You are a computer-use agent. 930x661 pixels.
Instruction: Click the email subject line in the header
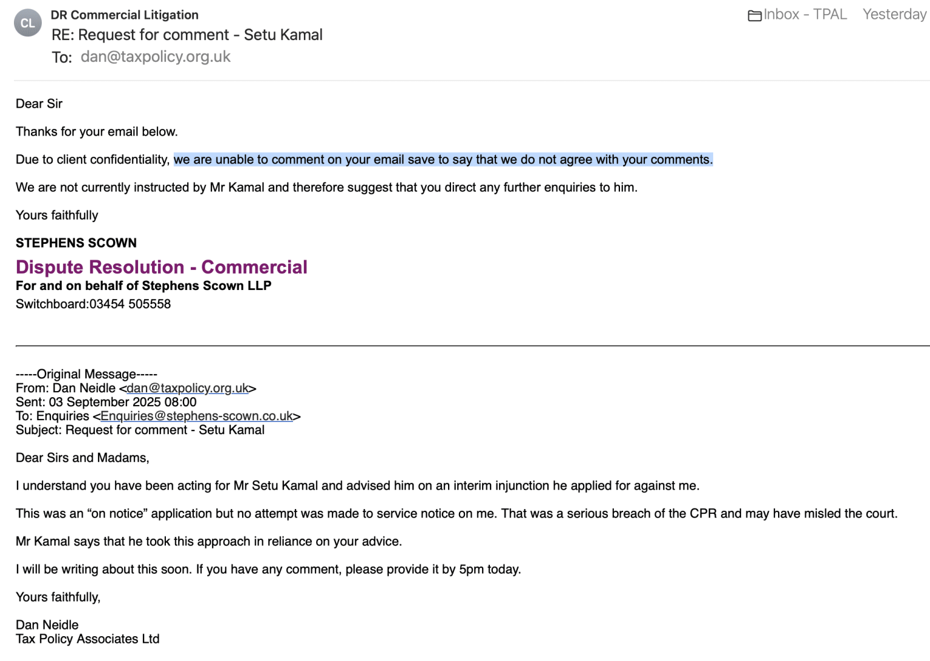tap(187, 35)
